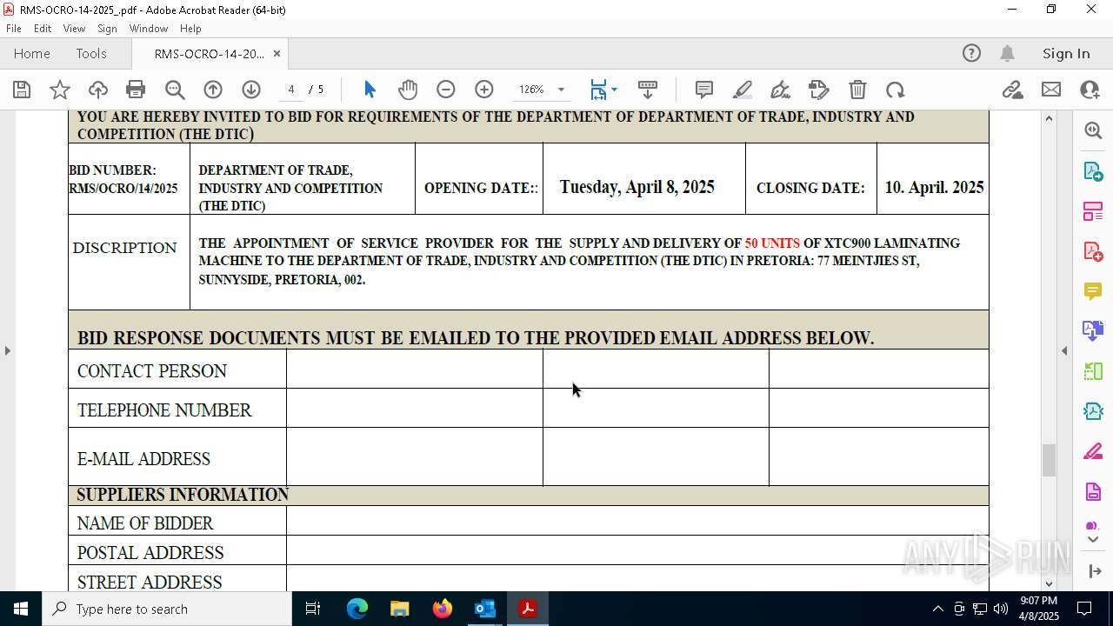
Task: Open Windows Start menu
Action: coord(21,609)
